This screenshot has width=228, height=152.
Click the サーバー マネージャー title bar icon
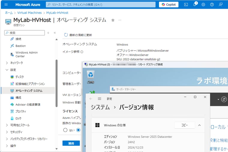point(113,89)
